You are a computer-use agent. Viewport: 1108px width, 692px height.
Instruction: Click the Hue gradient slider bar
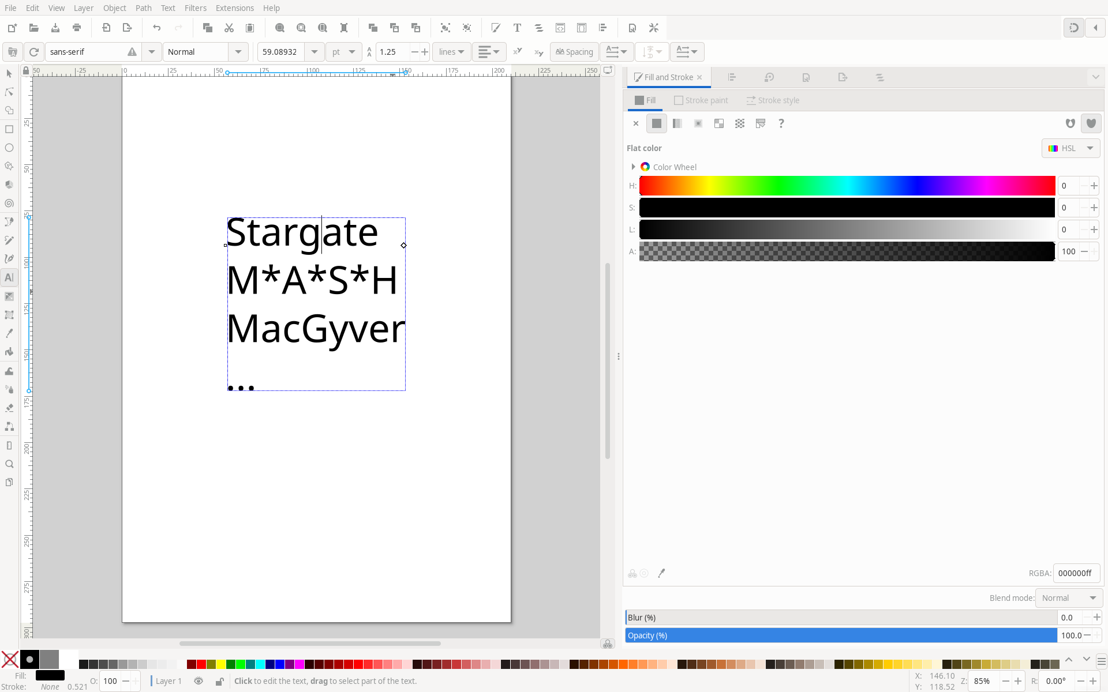click(847, 186)
